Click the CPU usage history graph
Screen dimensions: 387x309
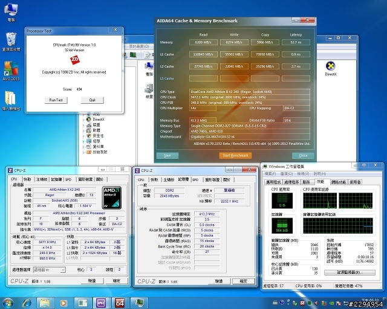coord(338,201)
